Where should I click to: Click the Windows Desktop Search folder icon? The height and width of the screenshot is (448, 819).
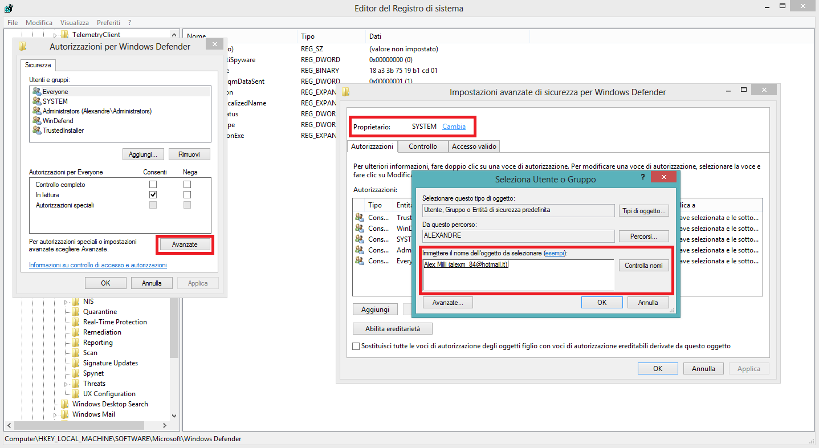click(x=65, y=404)
